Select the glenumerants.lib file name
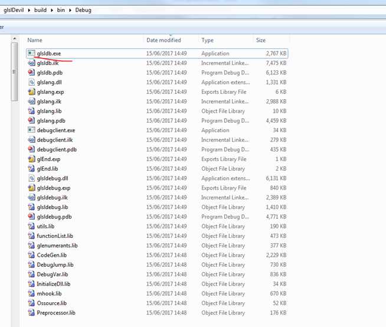 57,246
